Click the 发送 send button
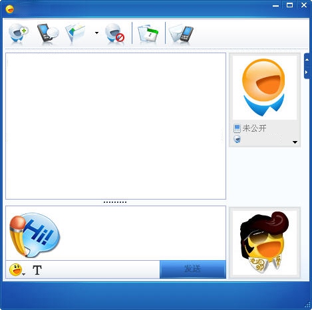The height and width of the screenshot is (310, 312). (193, 269)
